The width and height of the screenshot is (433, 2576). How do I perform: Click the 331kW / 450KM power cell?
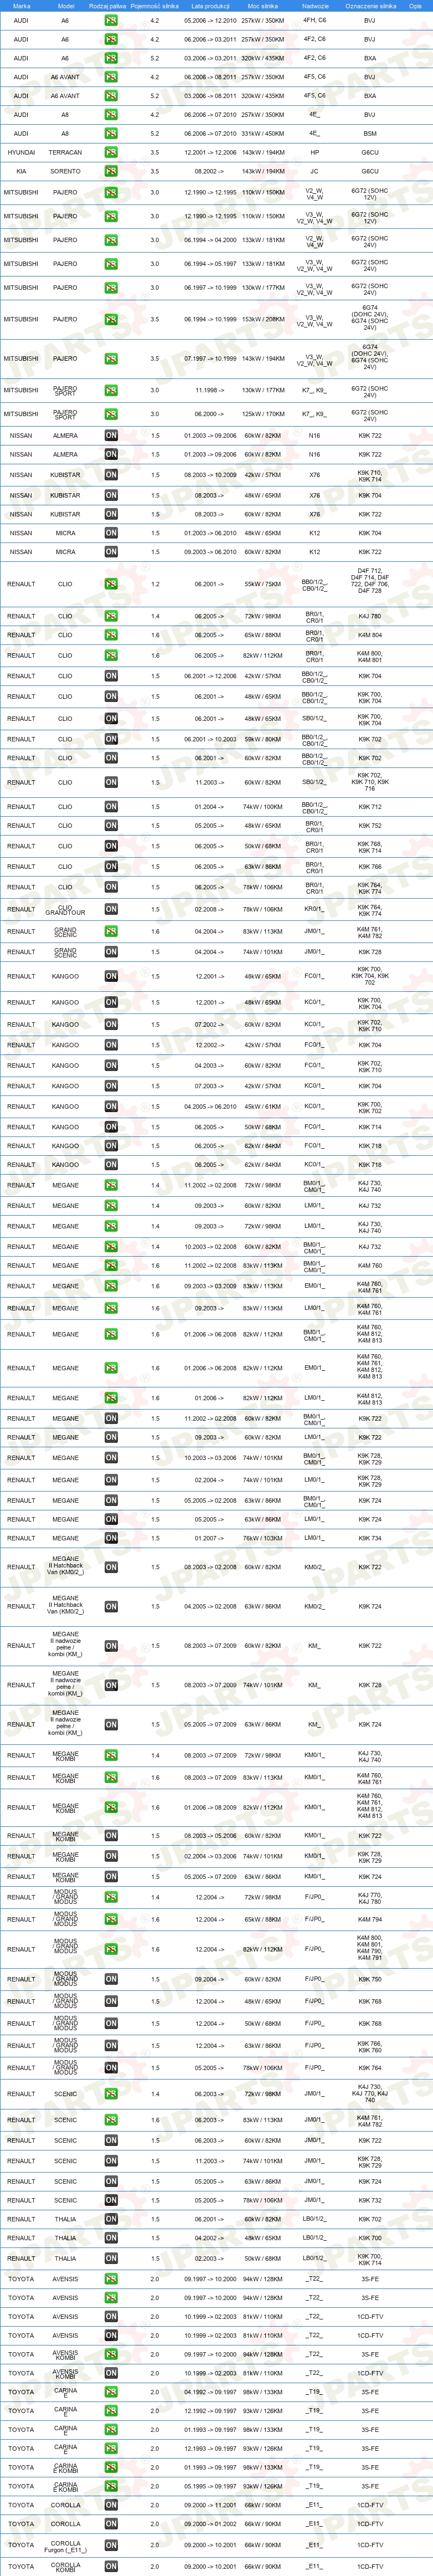point(263,133)
